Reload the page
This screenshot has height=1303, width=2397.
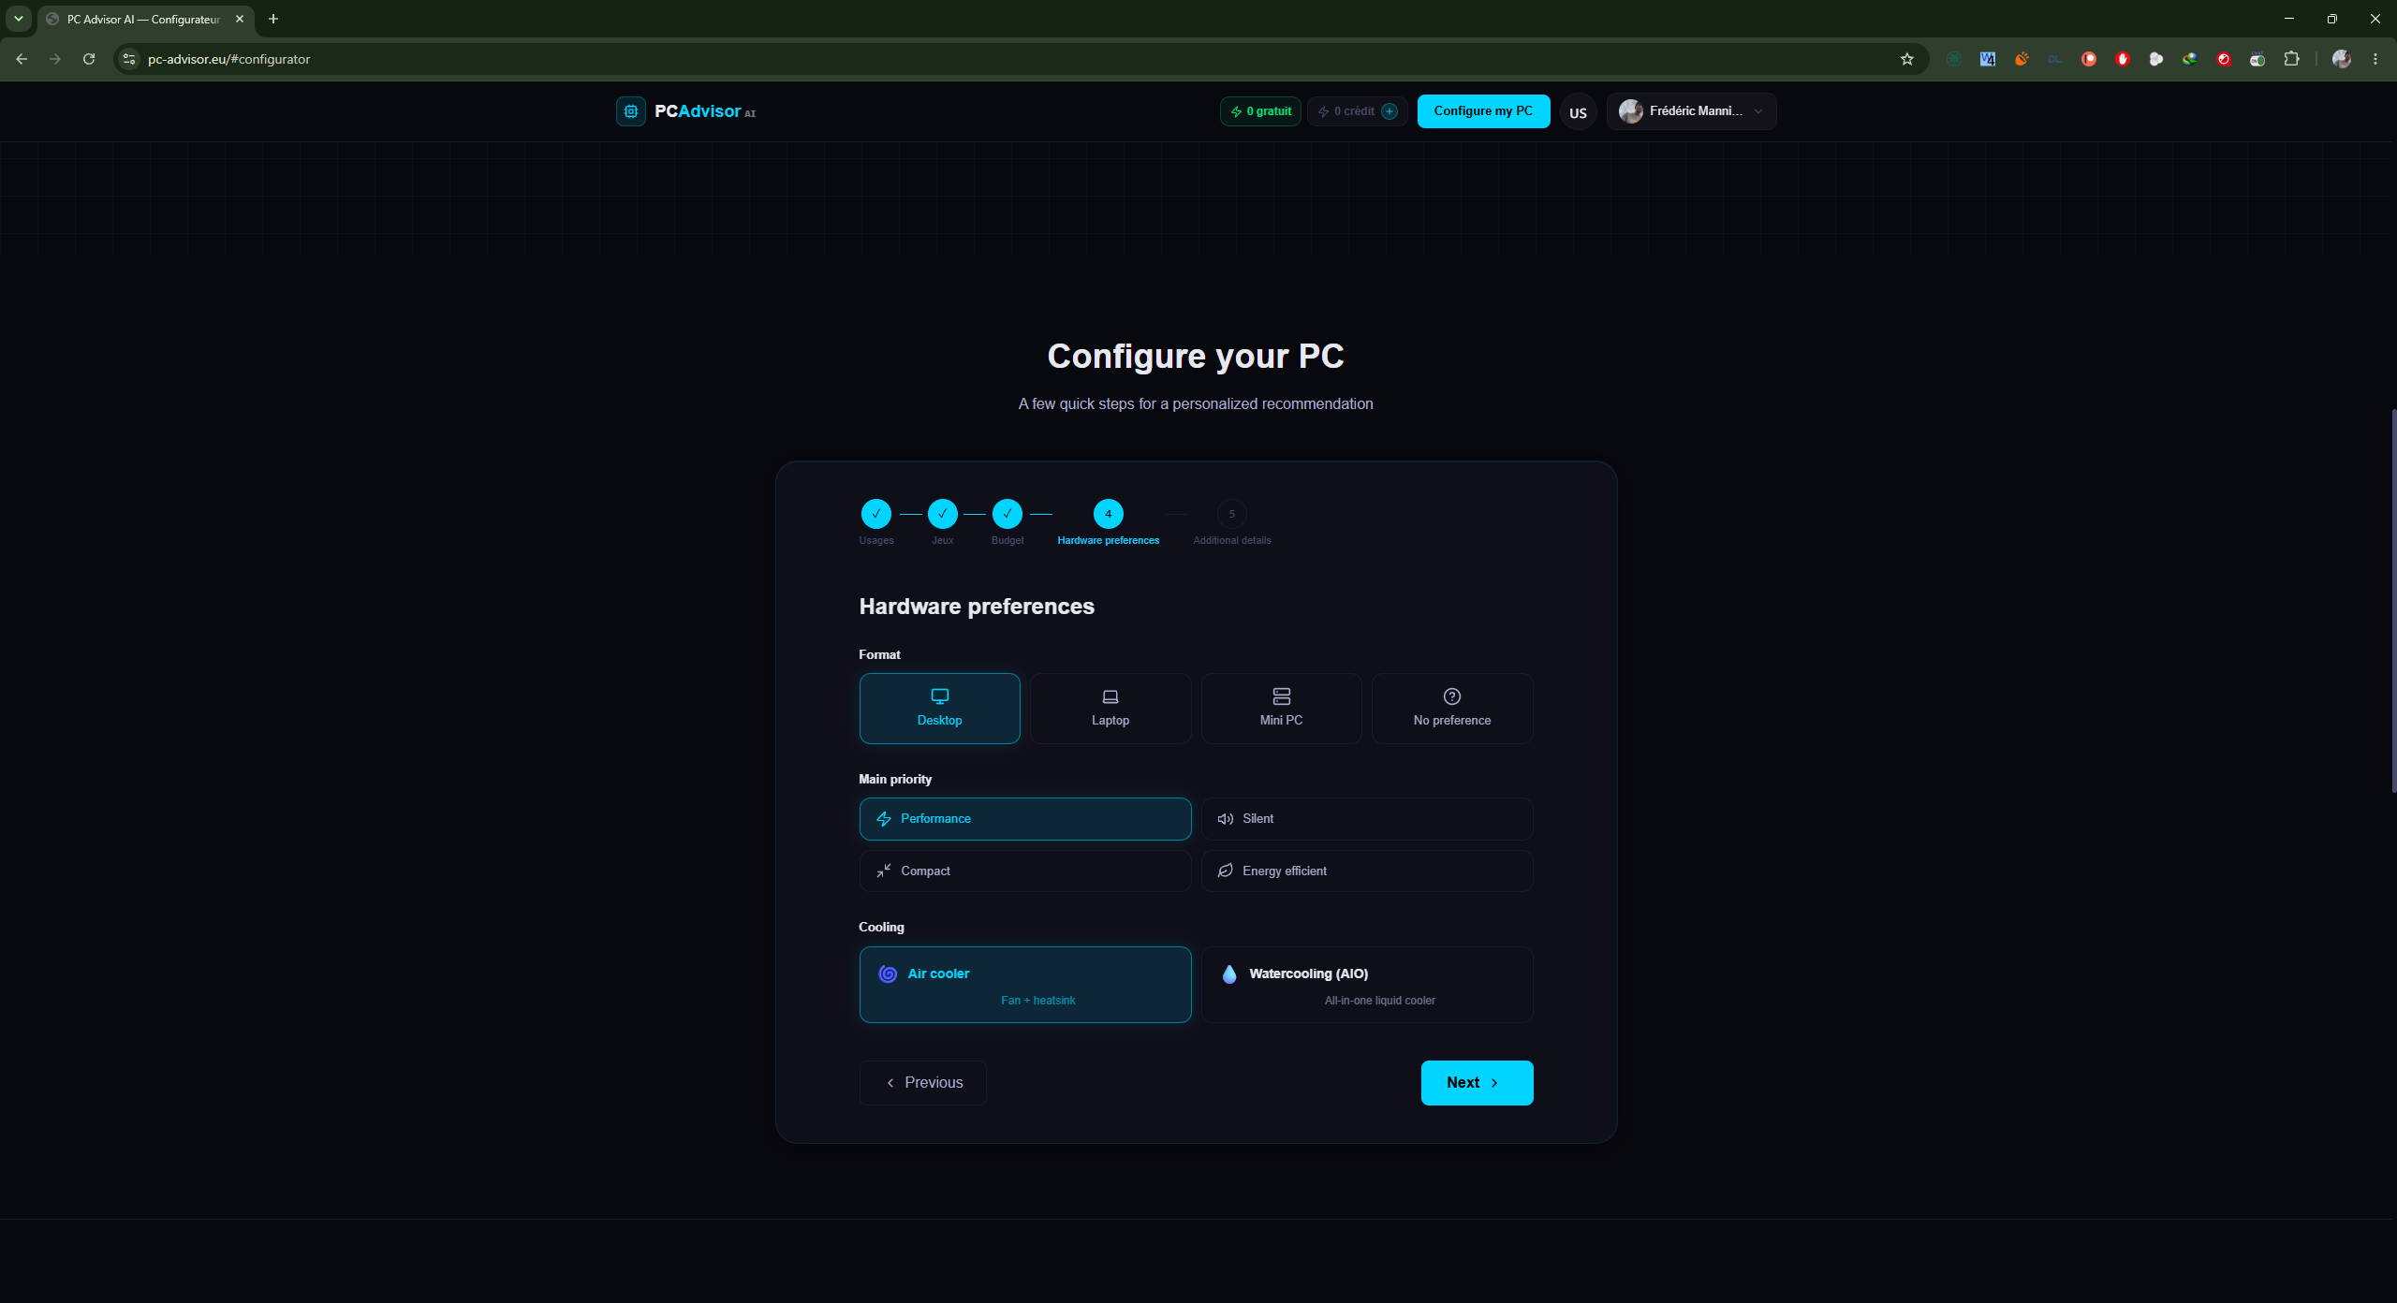[89, 59]
